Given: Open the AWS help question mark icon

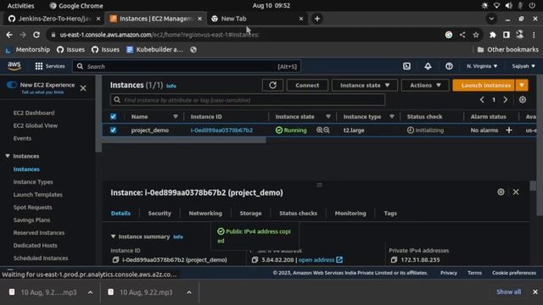Looking at the screenshot, I should click(x=449, y=66).
